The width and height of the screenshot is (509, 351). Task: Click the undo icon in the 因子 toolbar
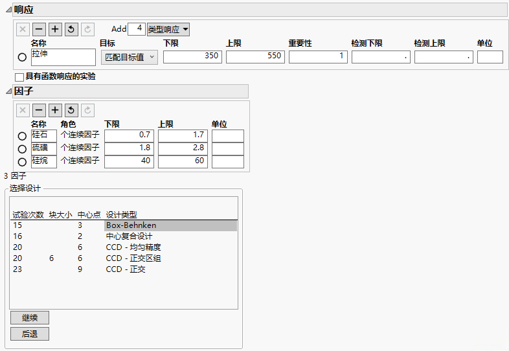71,110
